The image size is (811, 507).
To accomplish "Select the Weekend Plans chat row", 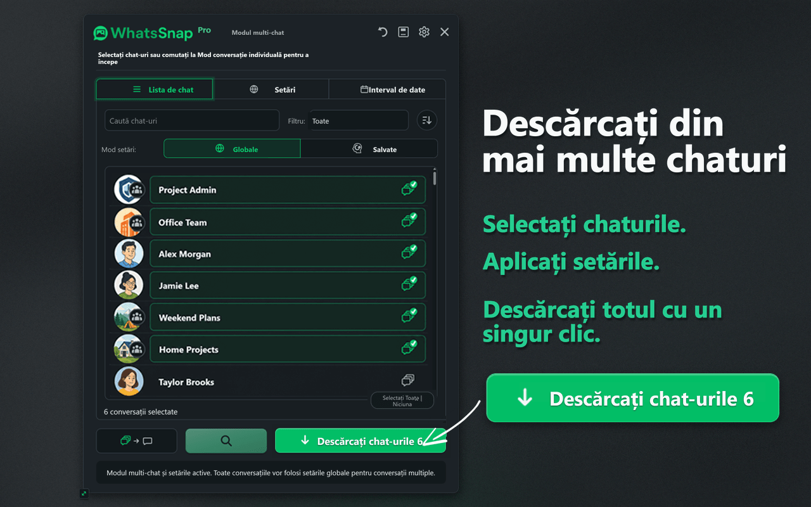I will [288, 317].
